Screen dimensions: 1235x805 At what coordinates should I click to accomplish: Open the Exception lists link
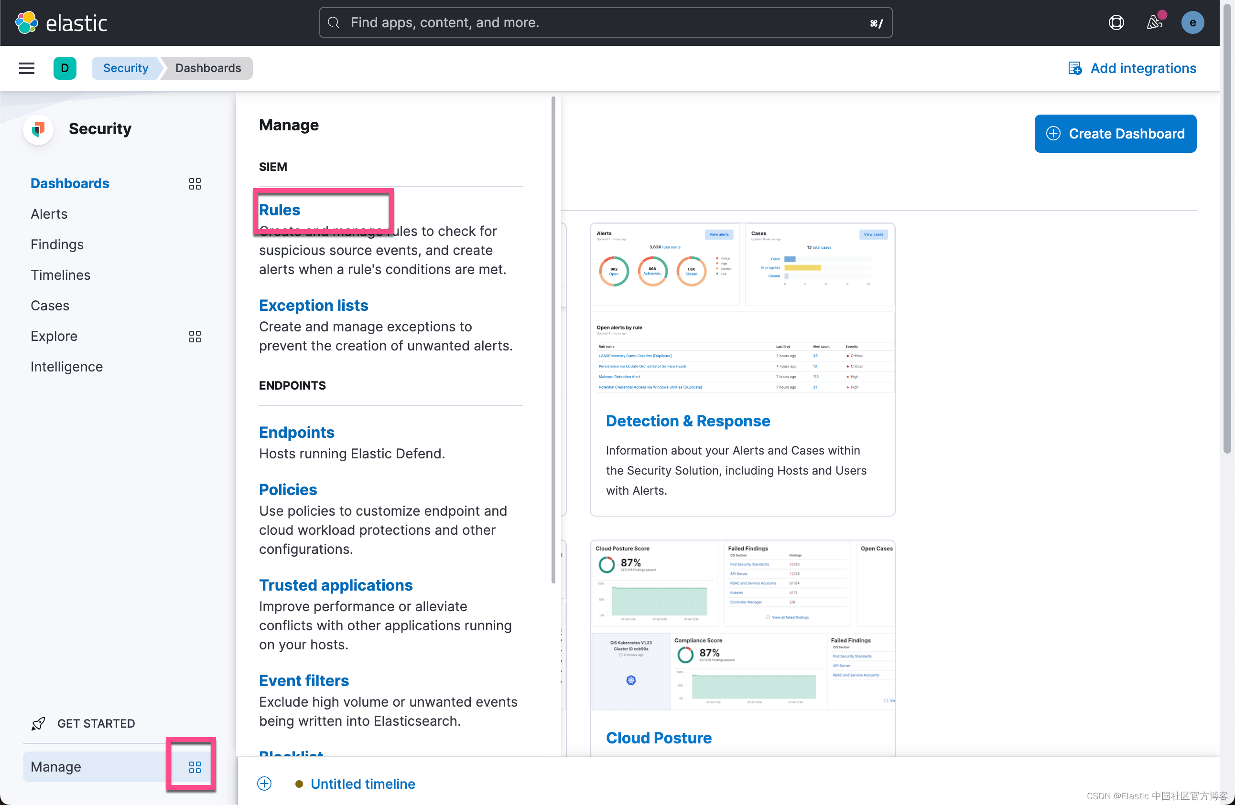point(314,306)
